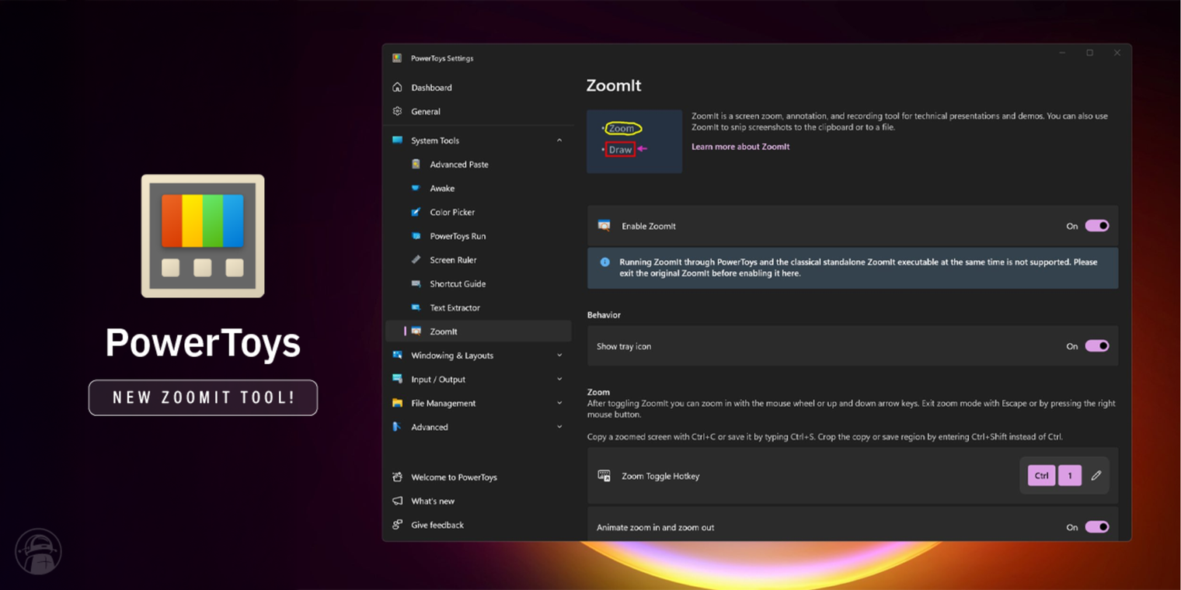This screenshot has width=1181, height=590.
Task: Click the ZoomIt sidebar icon
Action: coord(417,331)
